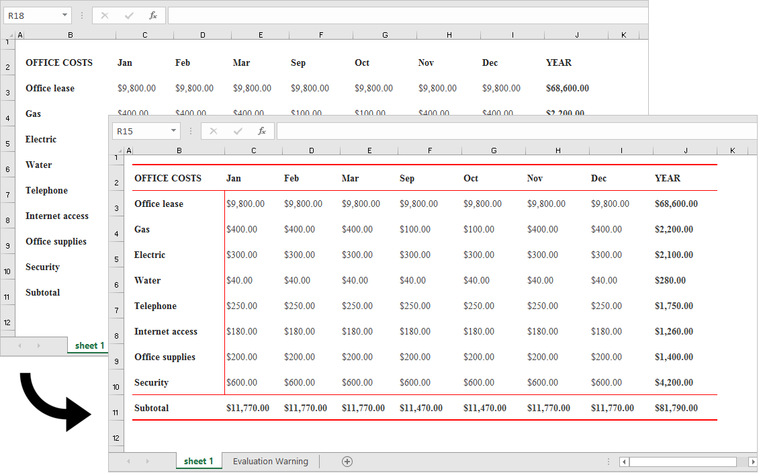The width and height of the screenshot is (759, 473).
Task: Click the cancel X icon in the background window
Action: (x=103, y=15)
